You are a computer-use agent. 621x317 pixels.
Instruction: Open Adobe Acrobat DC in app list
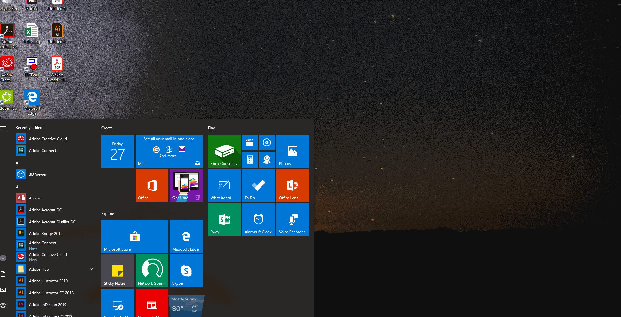[x=55, y=210]
